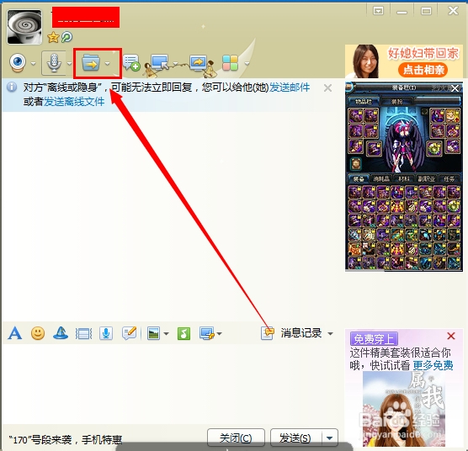Send a window shake with film-strip icon
The height and width of the screenshot is (451, 468).
[x=83, y=333]
